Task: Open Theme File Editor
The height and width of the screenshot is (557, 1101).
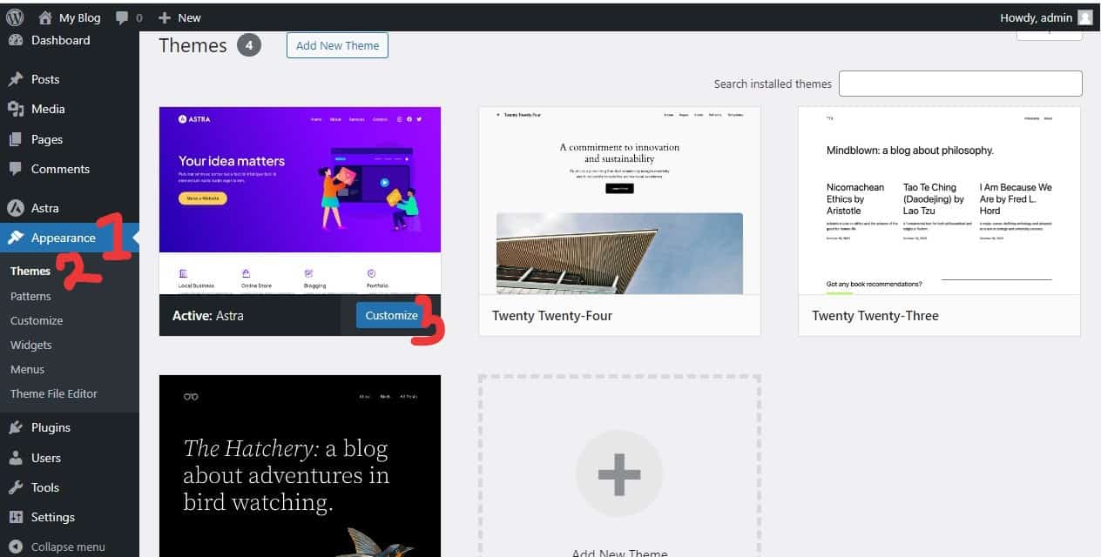Action: 54,393
